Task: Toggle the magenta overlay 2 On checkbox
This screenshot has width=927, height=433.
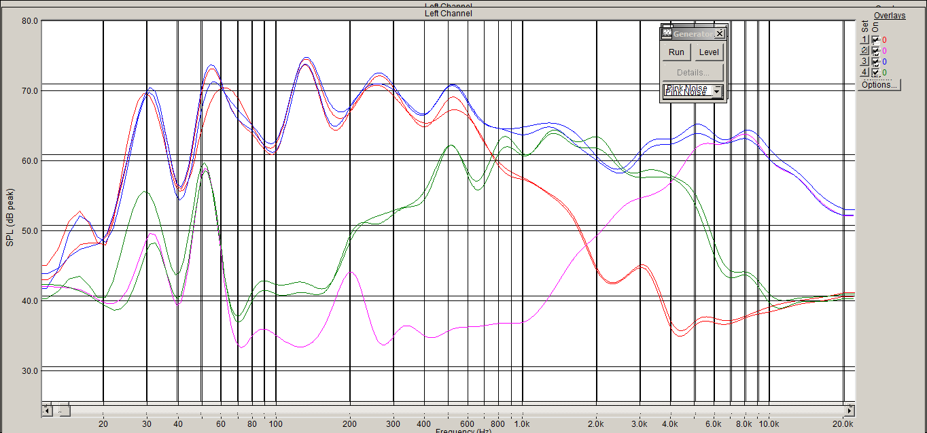Action: 875,51
